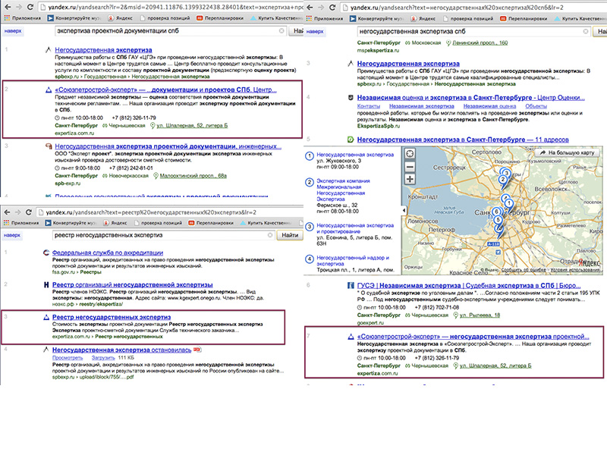Zoom in on the Yandex map
This screenshot has height=455, width=607.
[x=410, y=179]
